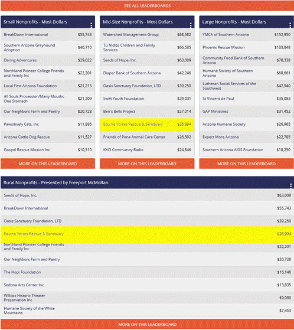Click More On This Leaderboard under Small Nonprofits

pyautogui.click(x=48, y=164)
